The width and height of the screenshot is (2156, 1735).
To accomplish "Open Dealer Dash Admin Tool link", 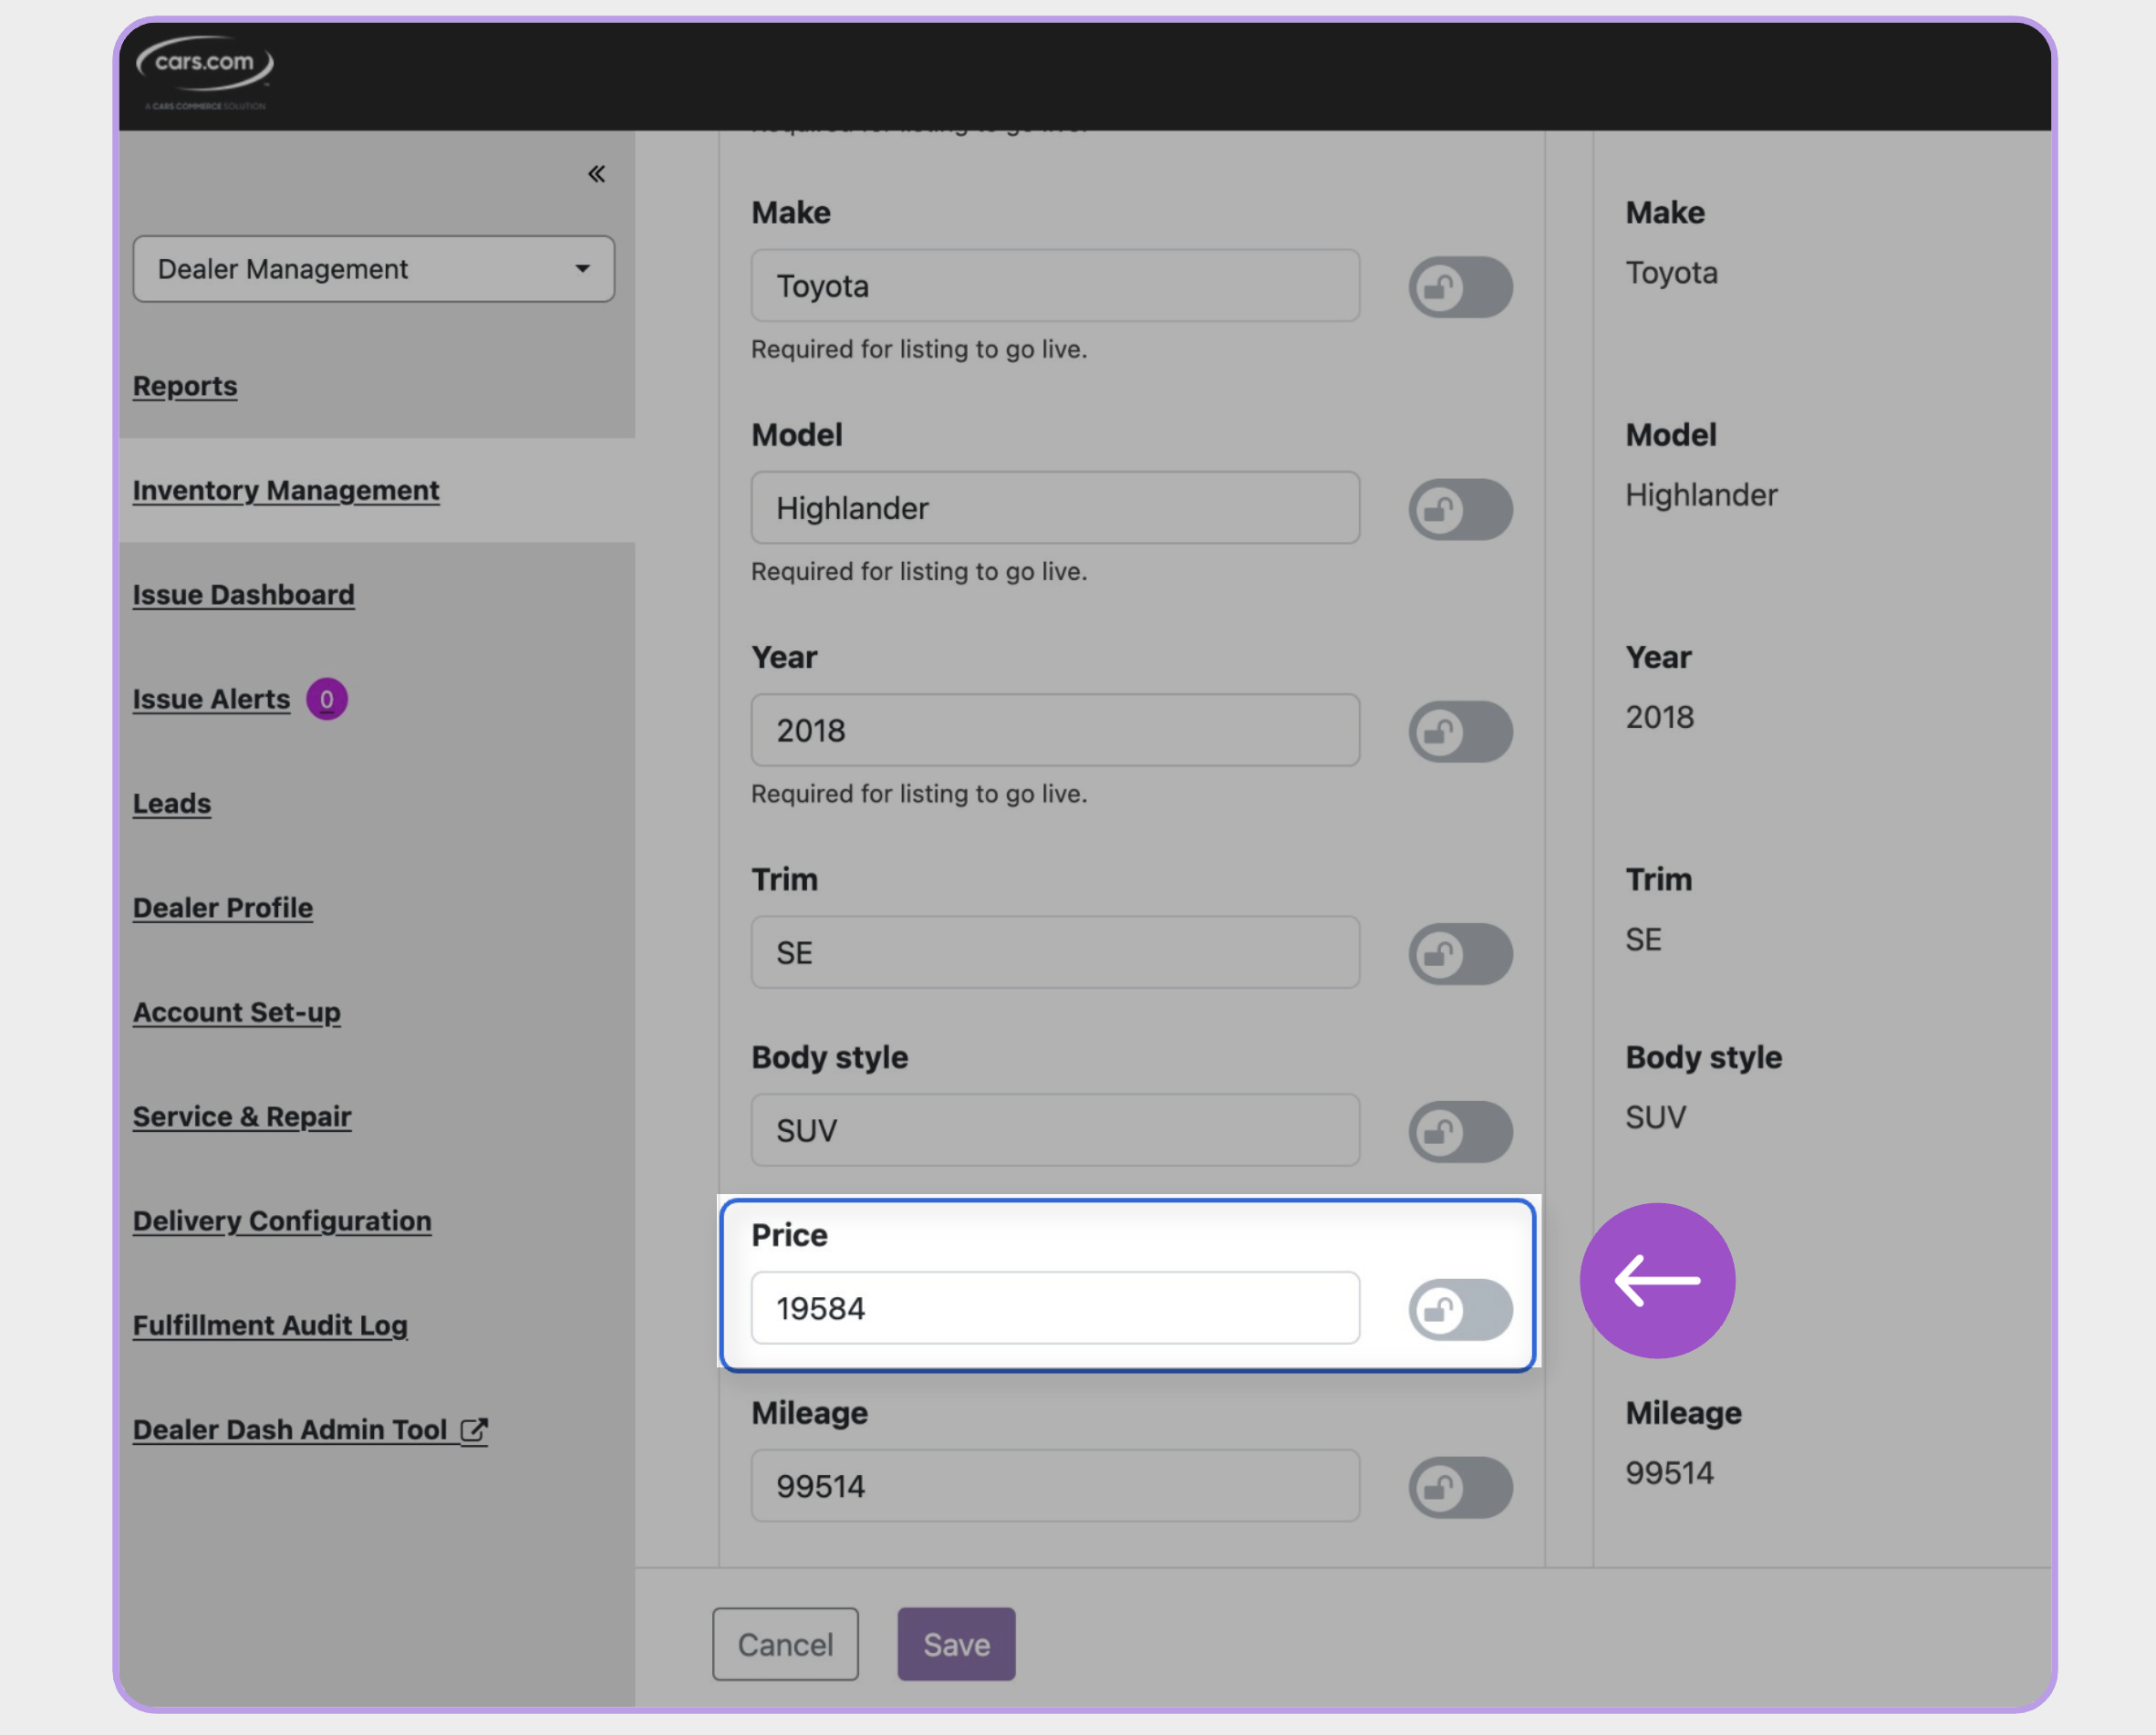I will (310, 1430).
